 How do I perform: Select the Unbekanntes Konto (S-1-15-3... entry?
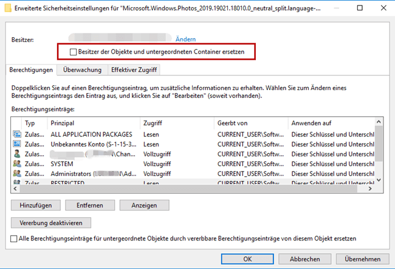pyautogui.click(x=94, y=144)
